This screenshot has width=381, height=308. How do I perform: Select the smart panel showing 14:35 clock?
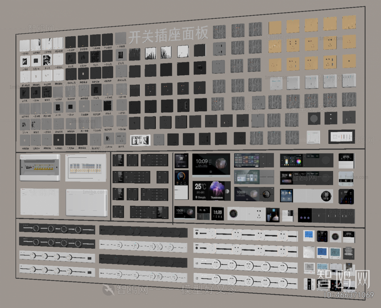coord(217,214)
